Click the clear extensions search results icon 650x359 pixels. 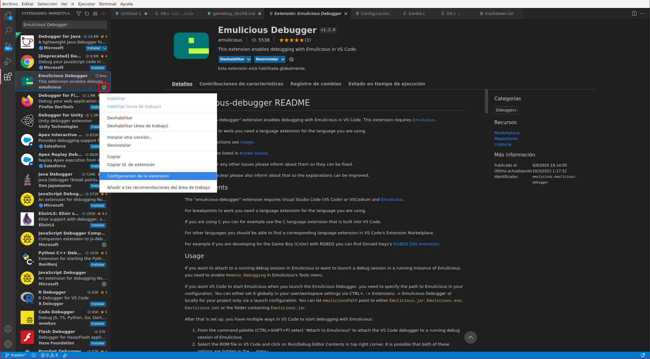coord(95,14)
